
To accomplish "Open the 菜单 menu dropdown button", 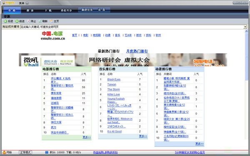I will 27,3.
